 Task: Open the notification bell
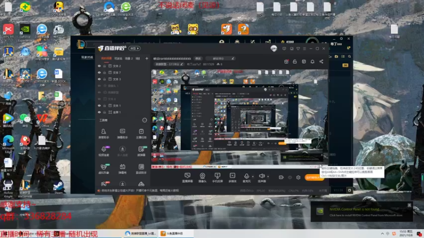312,61
